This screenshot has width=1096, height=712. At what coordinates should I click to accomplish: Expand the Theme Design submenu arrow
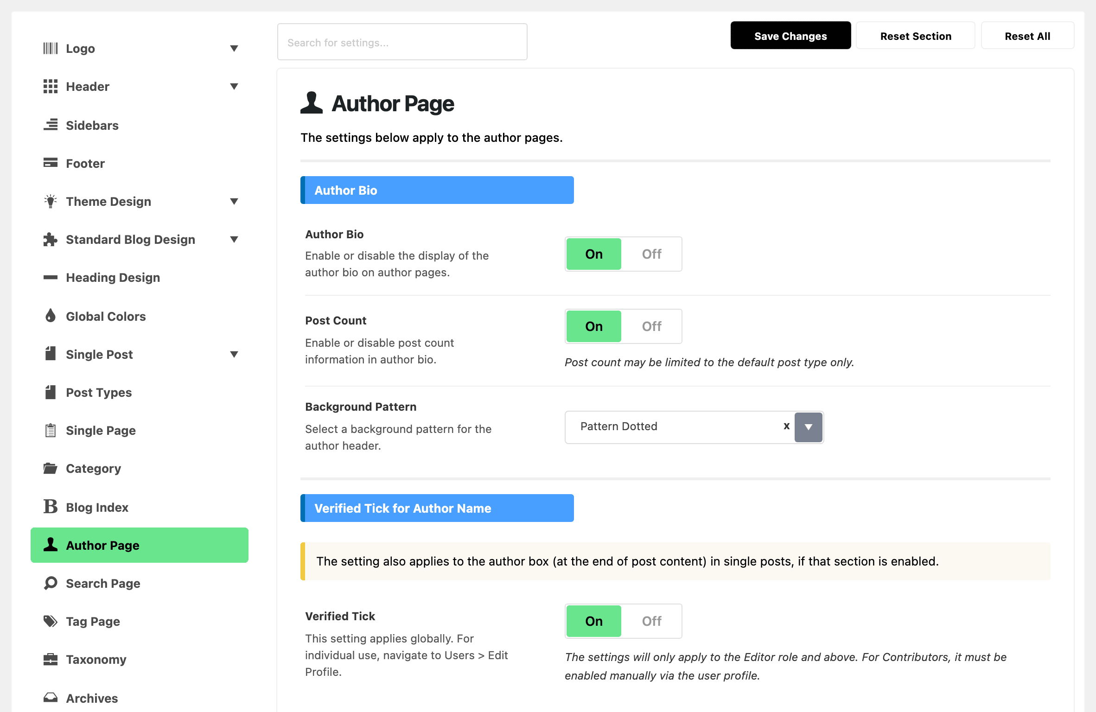(x=234, y=201)
